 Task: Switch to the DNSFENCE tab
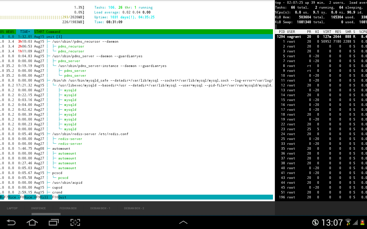pos(38,208)
